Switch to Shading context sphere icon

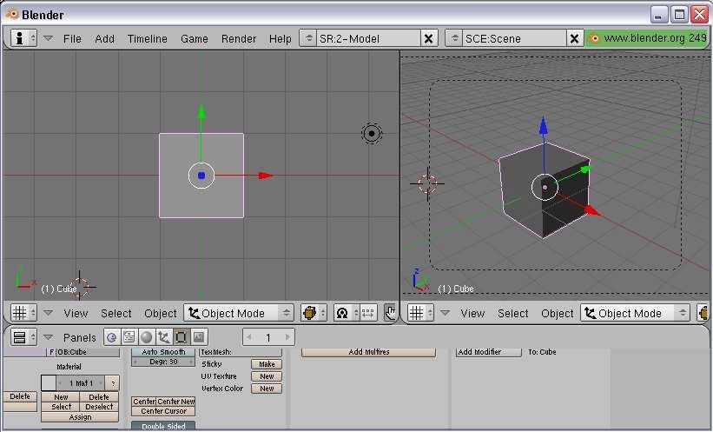coord(147,337)
